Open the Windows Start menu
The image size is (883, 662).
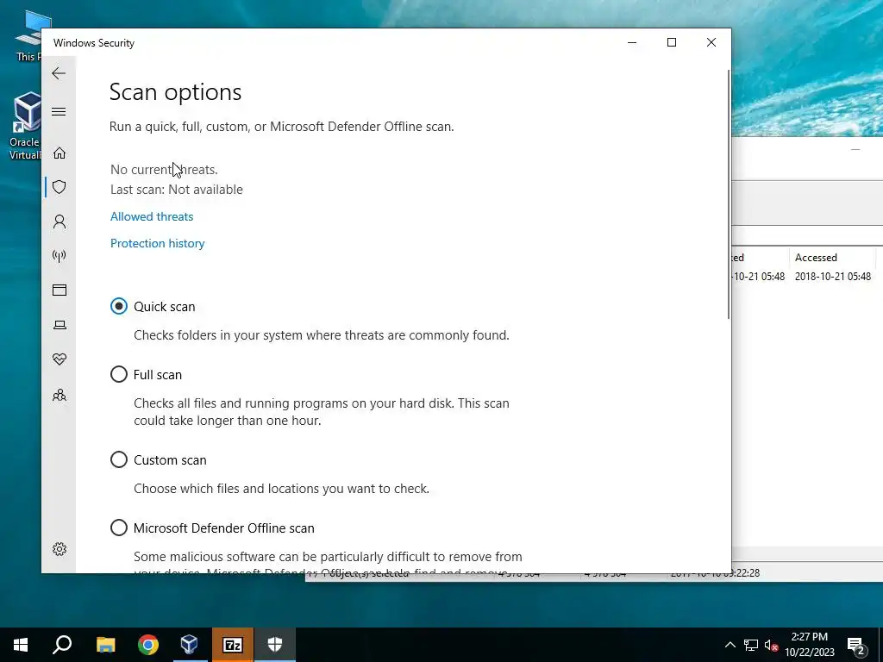[21, 645]
